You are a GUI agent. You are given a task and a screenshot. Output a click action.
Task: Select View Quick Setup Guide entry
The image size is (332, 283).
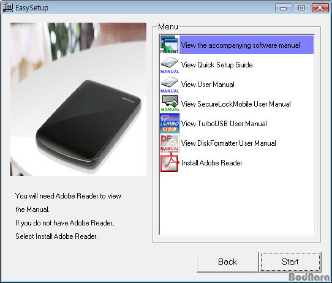tap(217, 65)
